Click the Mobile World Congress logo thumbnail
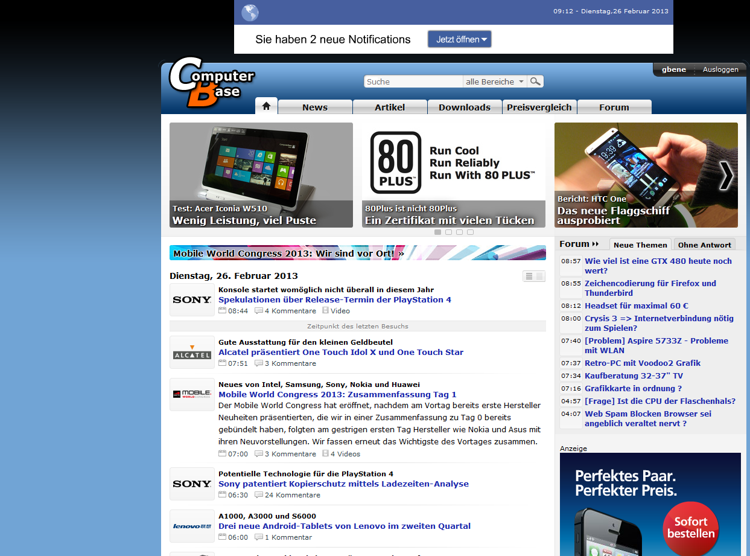750x556 pixels. [192, 394]
